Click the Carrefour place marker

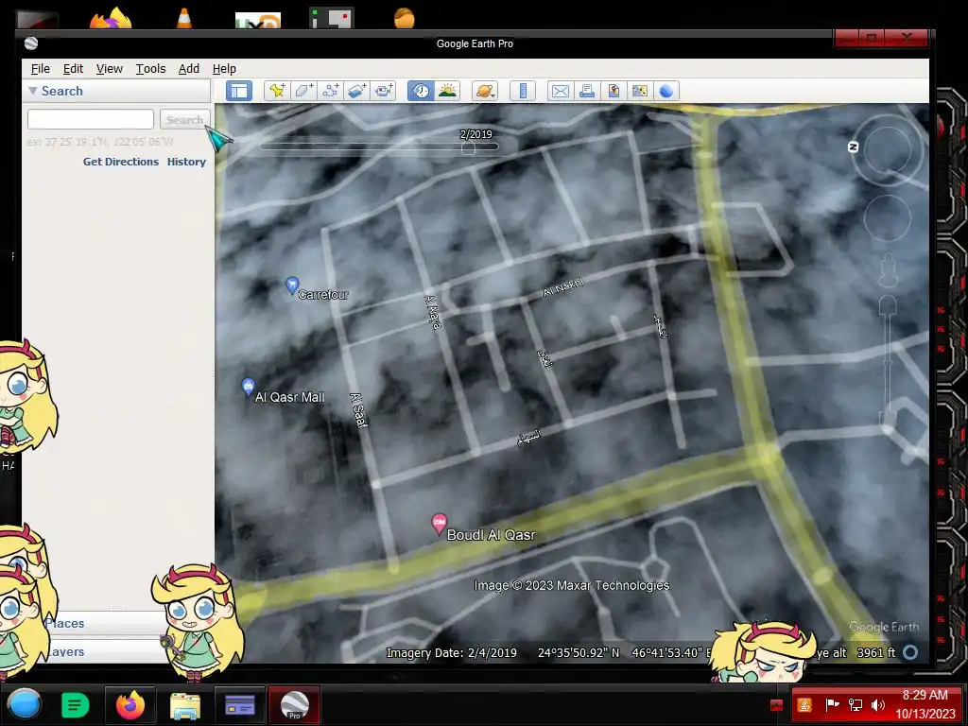[292, 285]
